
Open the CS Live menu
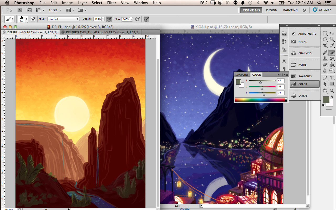tap(322, 10)
